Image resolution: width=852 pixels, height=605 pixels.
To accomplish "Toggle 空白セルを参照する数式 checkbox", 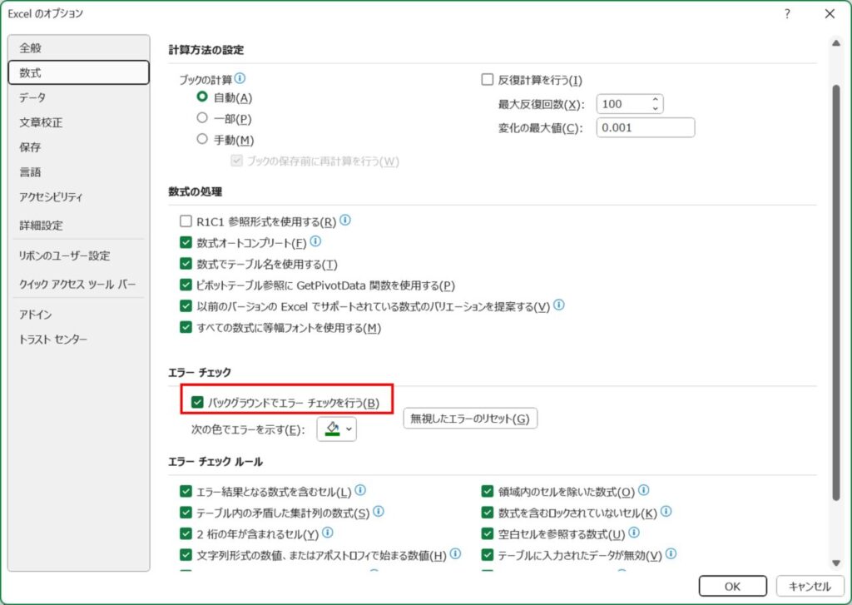I will coord(488,533).
